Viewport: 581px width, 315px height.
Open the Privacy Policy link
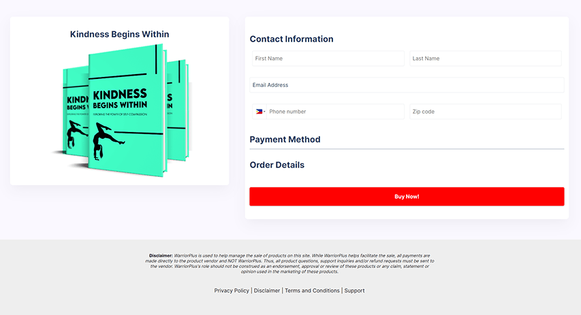point(232,291)
